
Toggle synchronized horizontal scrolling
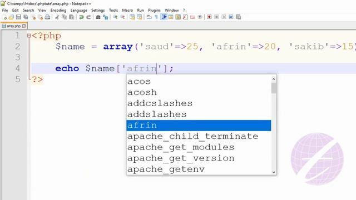pos(140,17)
